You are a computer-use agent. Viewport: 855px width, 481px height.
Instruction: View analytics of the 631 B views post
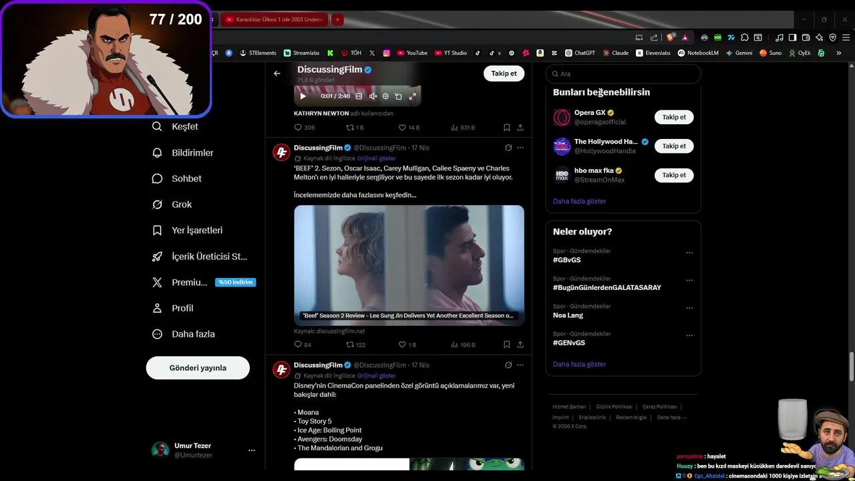pyautogui.click(x=463, y=127)
